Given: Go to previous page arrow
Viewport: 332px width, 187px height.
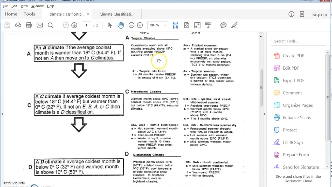Looking at the screenshot, I should point(66,25).
